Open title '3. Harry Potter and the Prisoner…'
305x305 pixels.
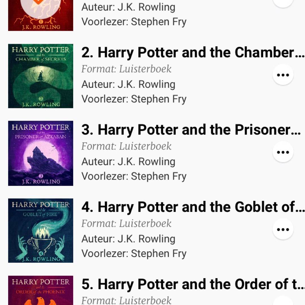pos(191,130)
